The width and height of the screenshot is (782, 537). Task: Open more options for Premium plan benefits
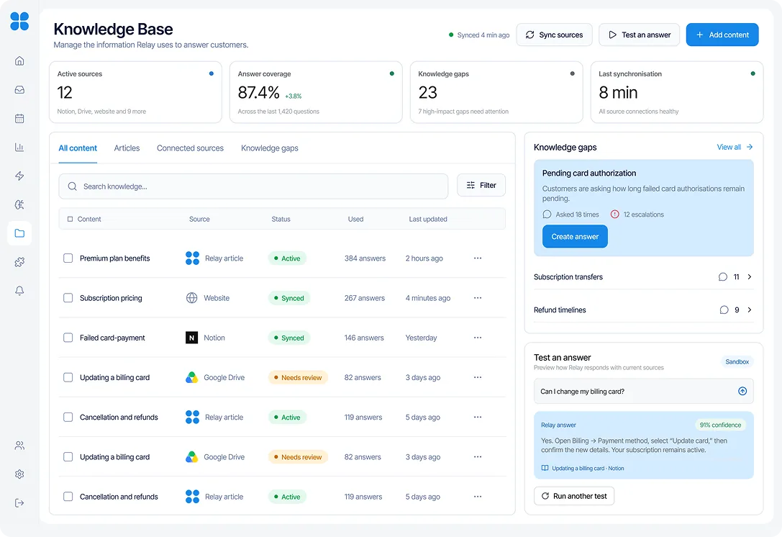tap(477, 258)
